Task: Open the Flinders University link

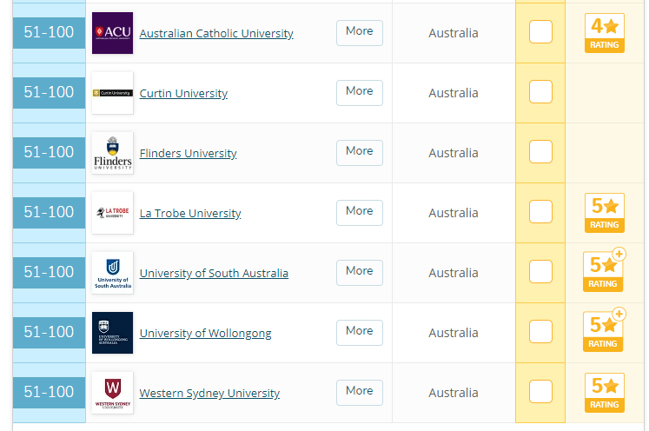Action: click(x=188, y=153)
